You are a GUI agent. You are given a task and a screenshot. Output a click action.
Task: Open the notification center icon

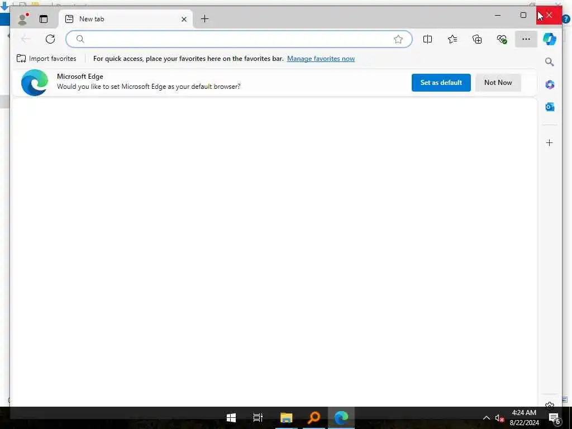555,418
